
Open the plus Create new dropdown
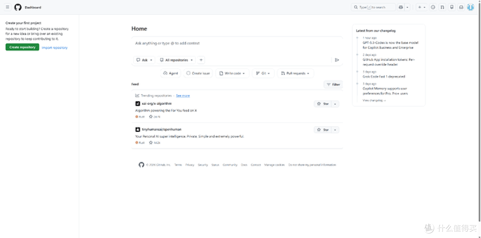coord(421,7)
